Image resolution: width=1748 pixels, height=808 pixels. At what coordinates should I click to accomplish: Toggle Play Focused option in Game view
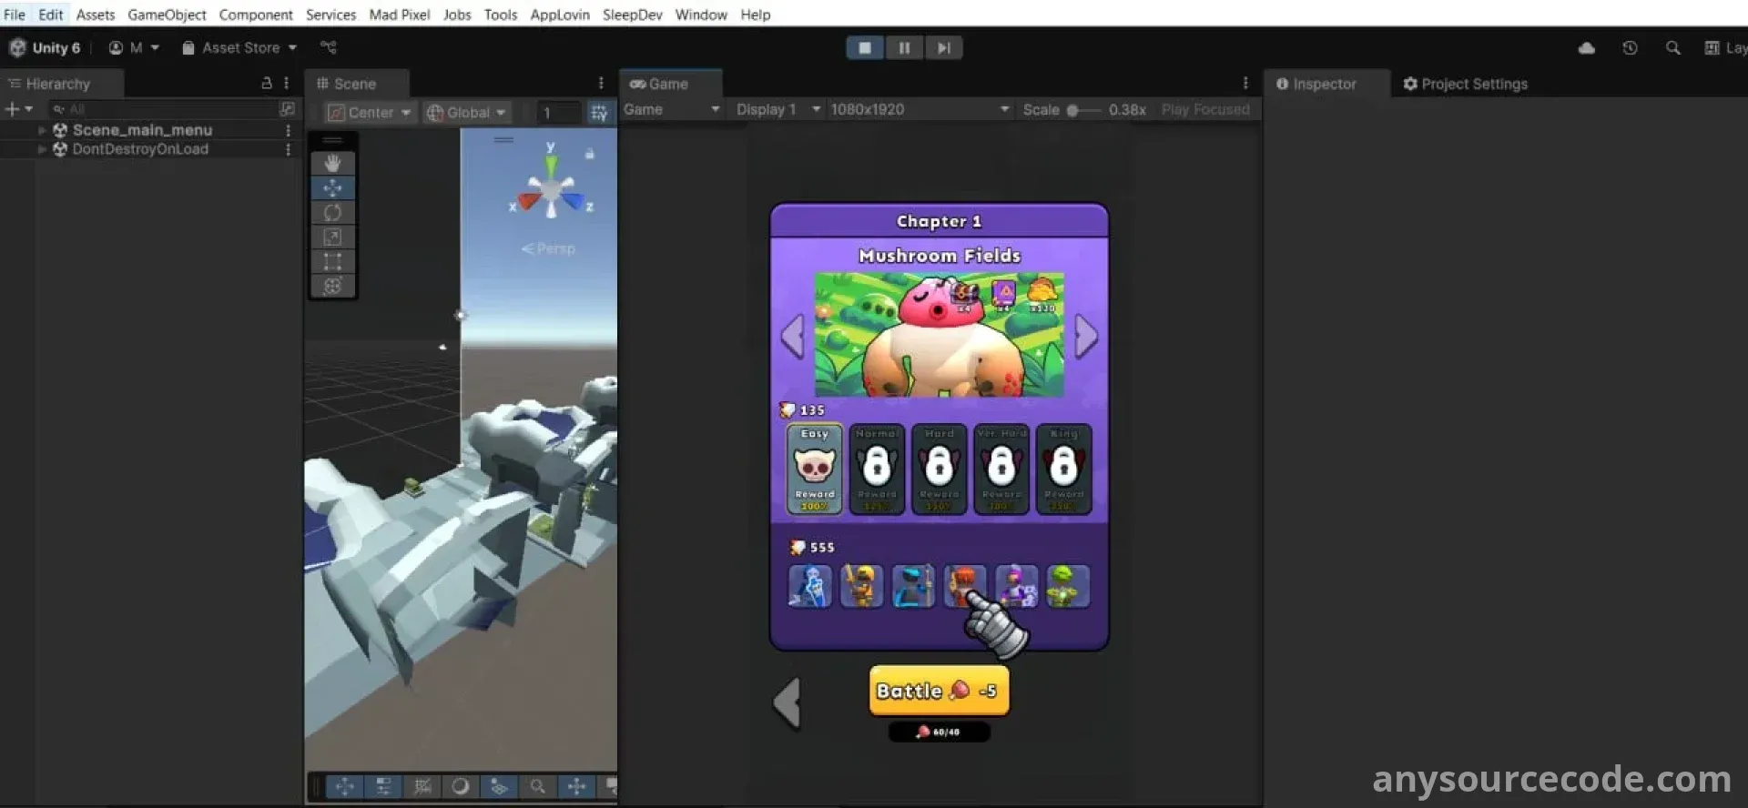pos(1204,109)
